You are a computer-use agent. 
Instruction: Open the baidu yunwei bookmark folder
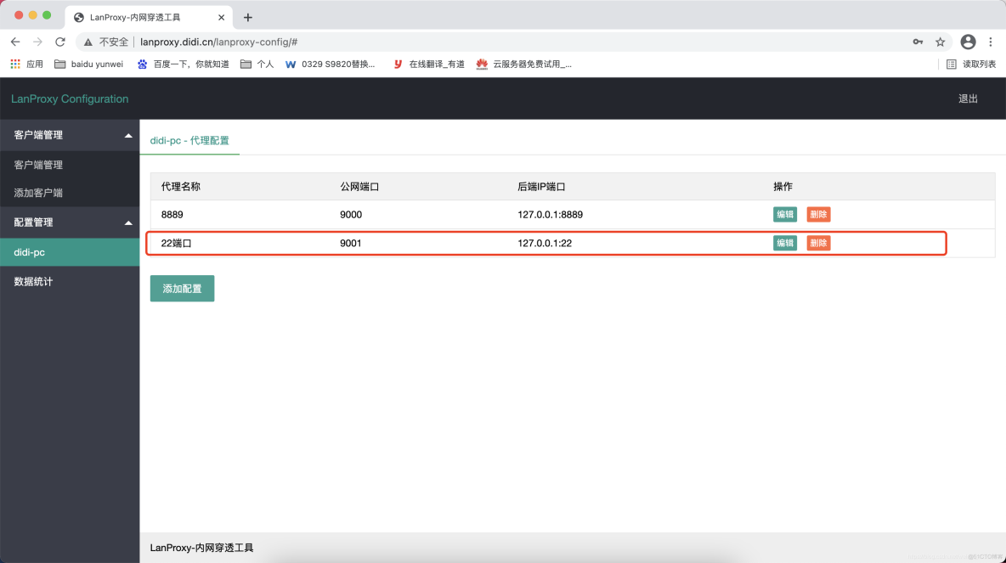[x=88, y=64]
